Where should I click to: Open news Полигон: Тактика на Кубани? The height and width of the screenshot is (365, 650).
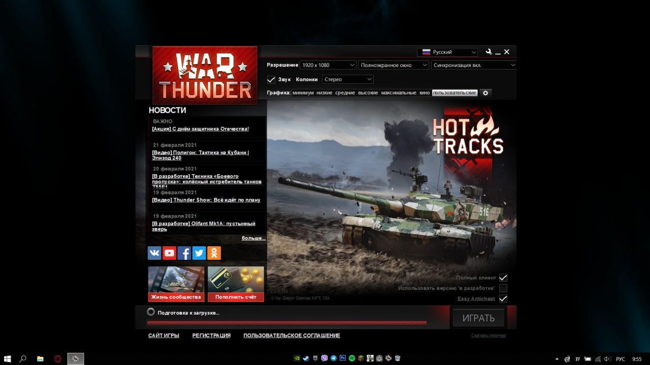click(201, 155)
